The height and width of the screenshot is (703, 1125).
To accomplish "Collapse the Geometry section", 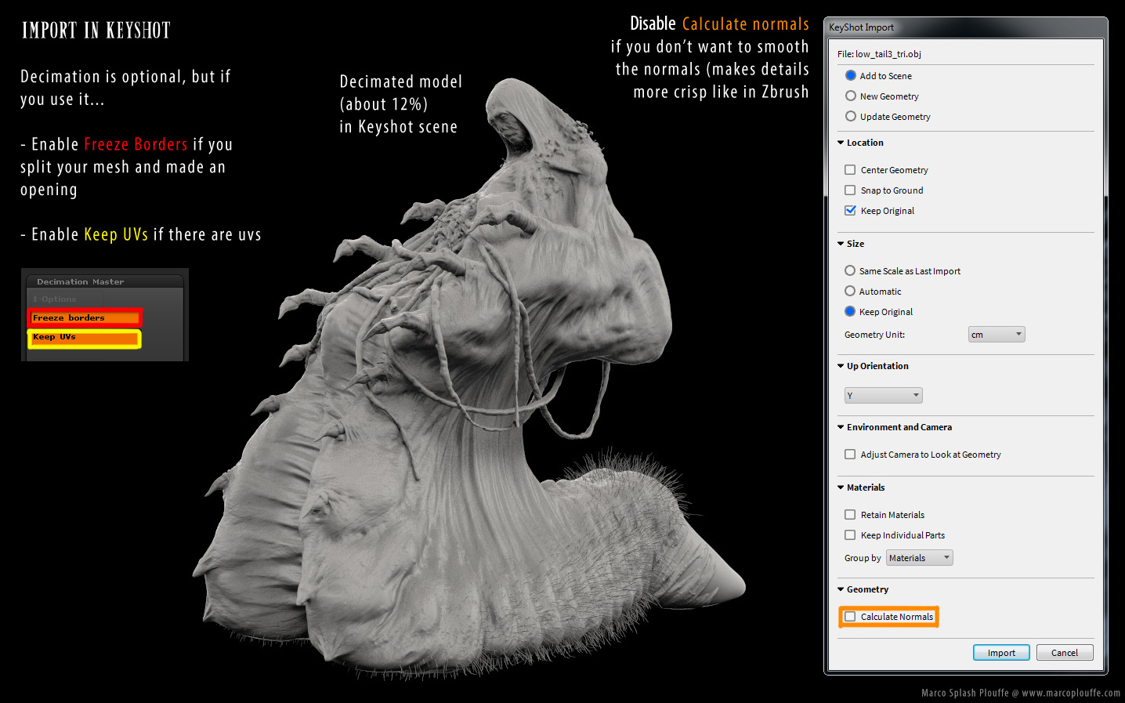I will coord(841,589).
